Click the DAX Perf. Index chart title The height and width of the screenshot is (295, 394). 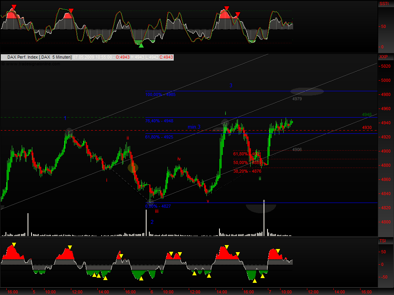[39, 57]
